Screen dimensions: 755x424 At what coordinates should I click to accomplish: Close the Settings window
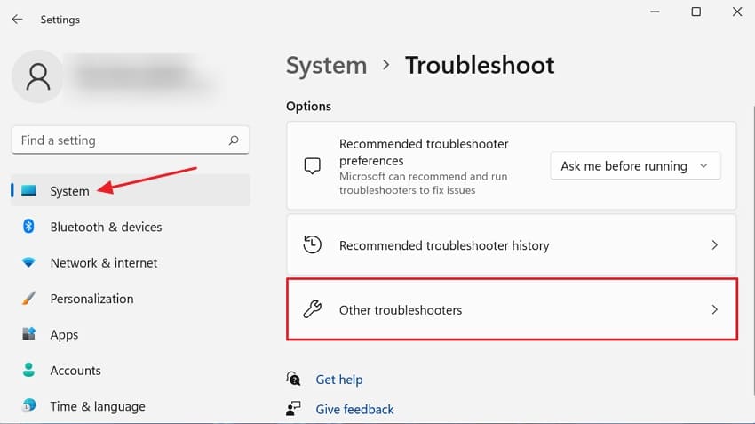point(737,12)
